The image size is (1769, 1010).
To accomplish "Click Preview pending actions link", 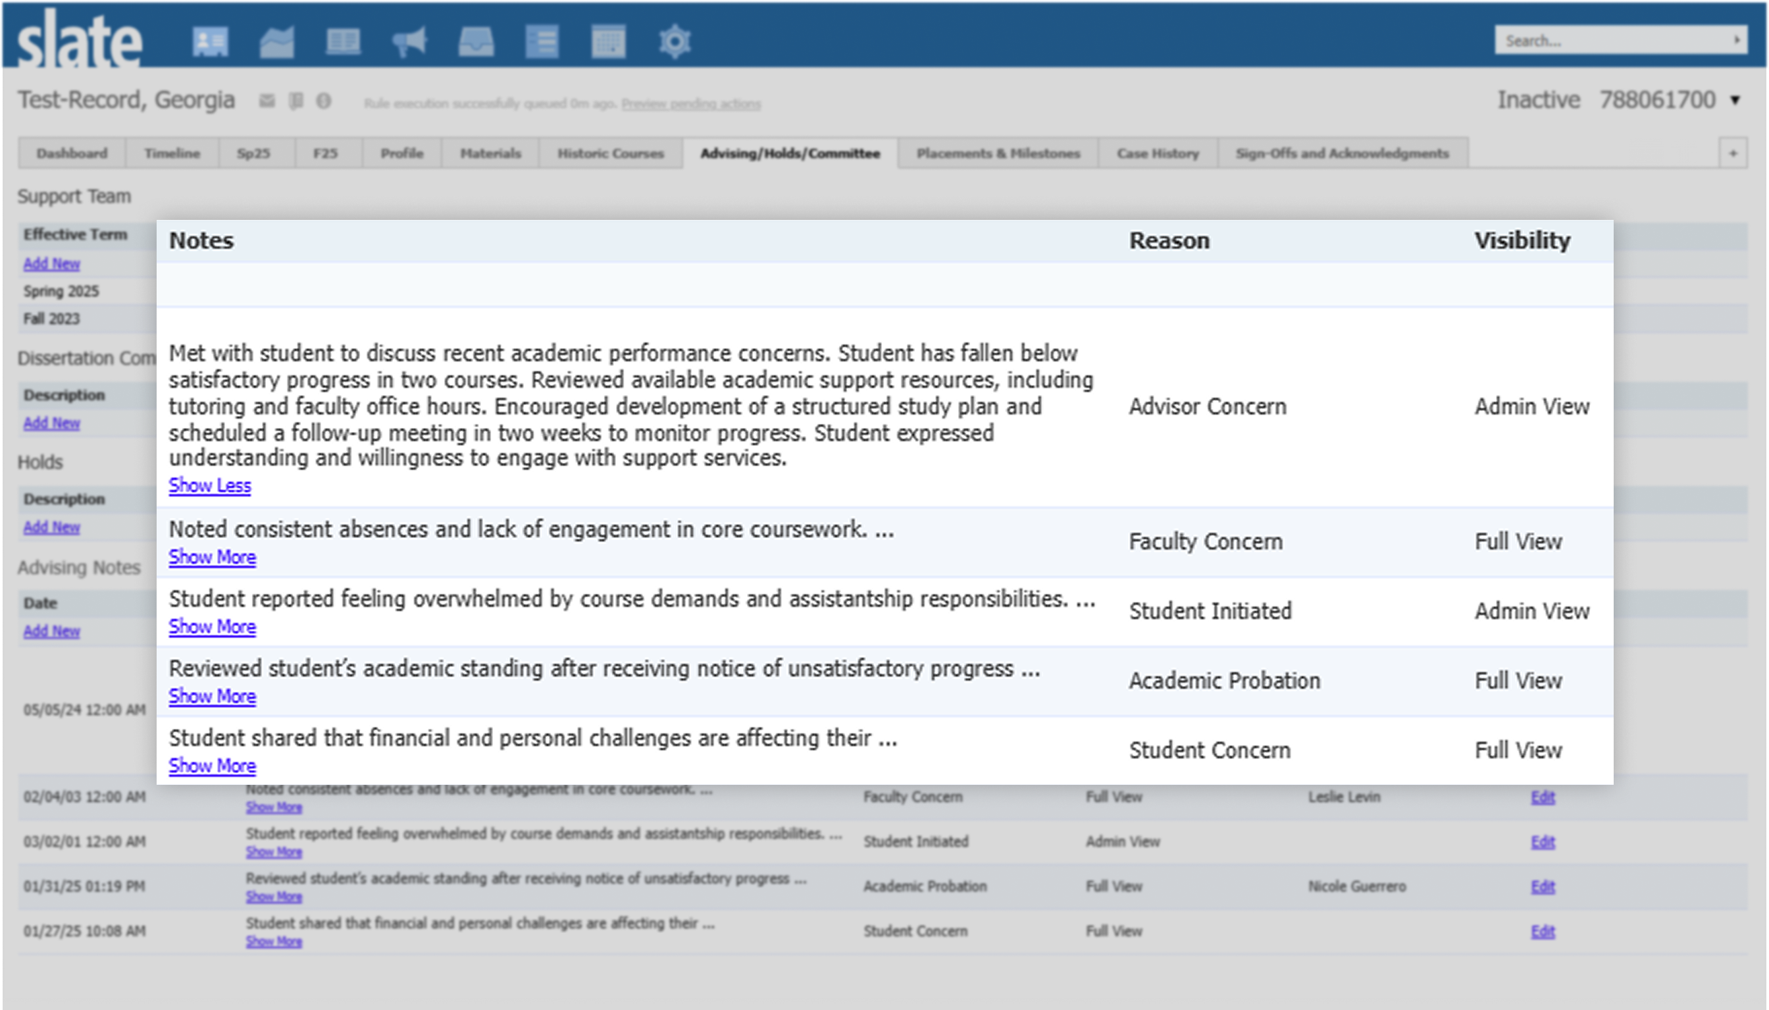I will click(x=691, y=104).
